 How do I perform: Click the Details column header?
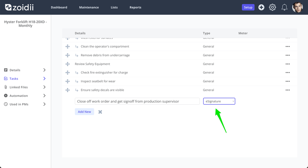80,33
